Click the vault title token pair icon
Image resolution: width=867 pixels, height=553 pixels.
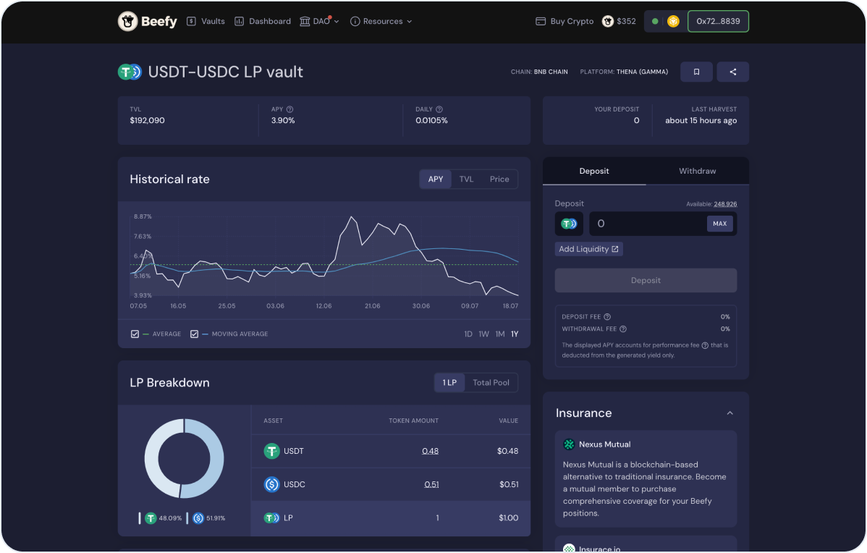tap(130, 72)
